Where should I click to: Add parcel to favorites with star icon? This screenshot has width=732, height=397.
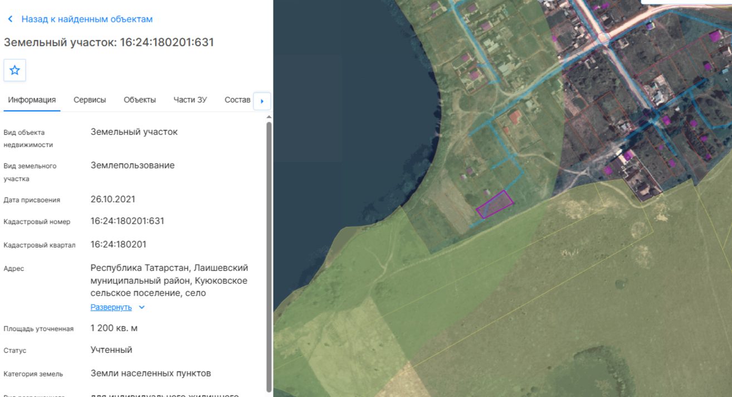pyautogui.click(x=15, y=70)
